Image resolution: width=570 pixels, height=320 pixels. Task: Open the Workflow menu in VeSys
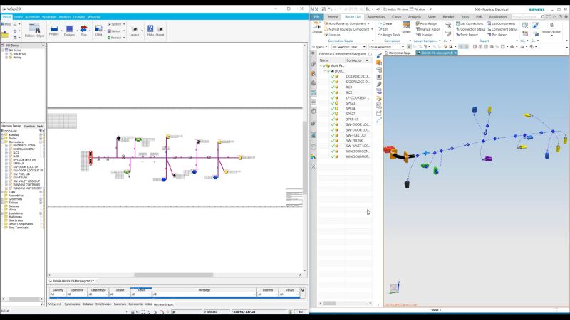[49, 17]
